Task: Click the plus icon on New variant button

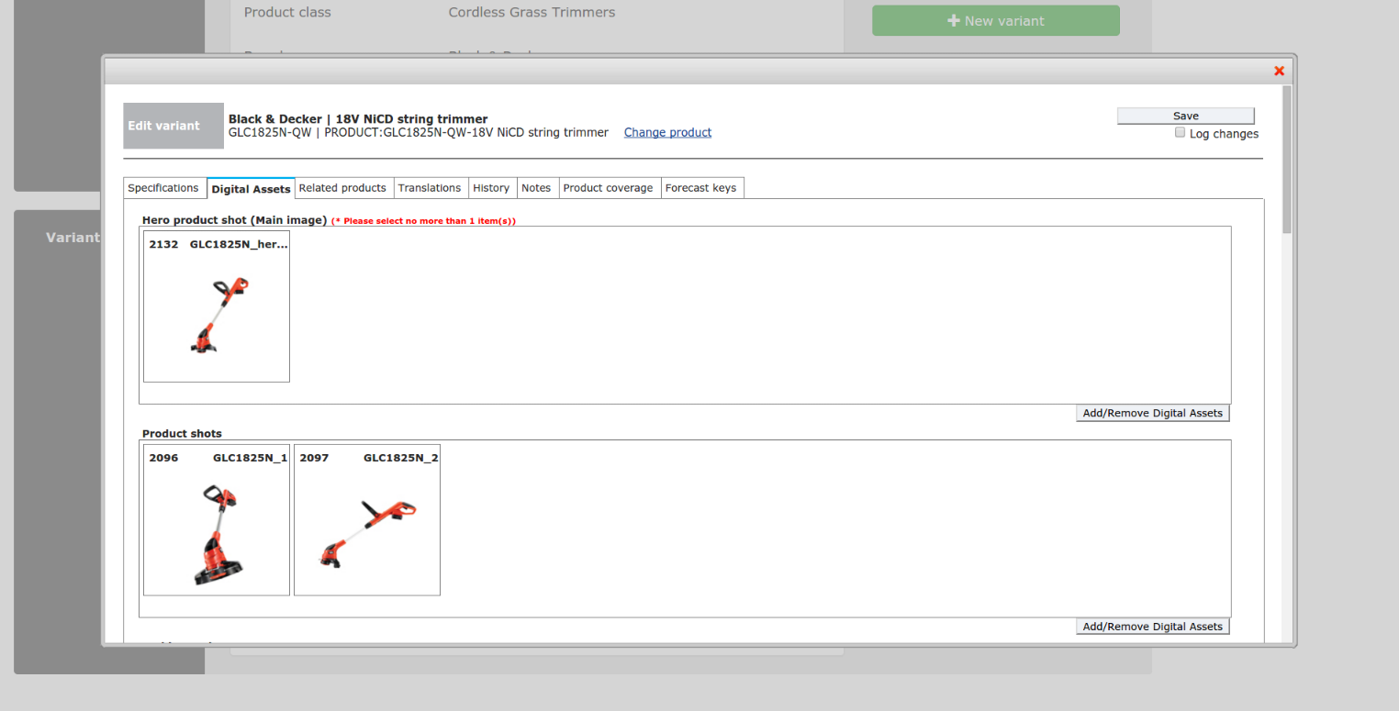Action: (954, 20)
